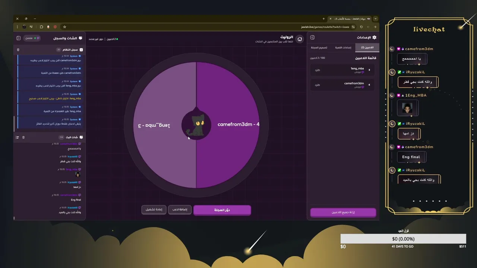Kick player 1eng_mba with طرد
The height and width of the screenshot is (268, 477).
(x=317, y=70)
